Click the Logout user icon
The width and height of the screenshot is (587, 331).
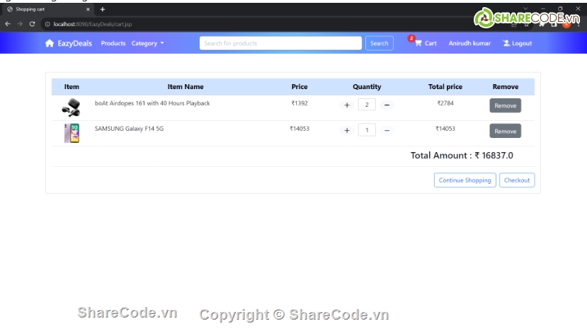click(x=506, y=43)
